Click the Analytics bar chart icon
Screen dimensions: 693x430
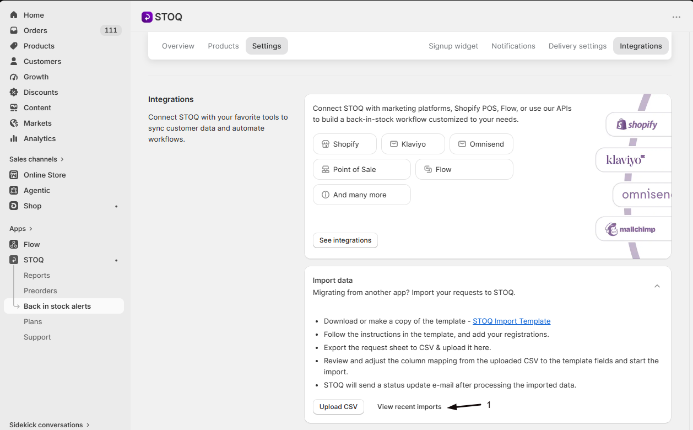point(14,138)
